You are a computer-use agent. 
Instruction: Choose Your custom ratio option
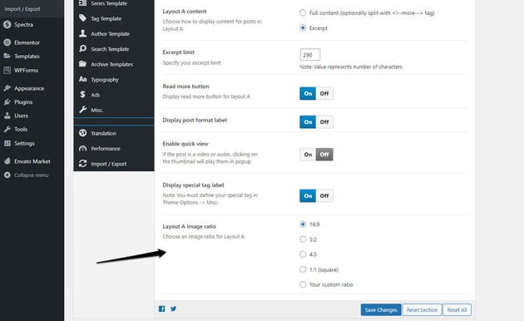303,284
